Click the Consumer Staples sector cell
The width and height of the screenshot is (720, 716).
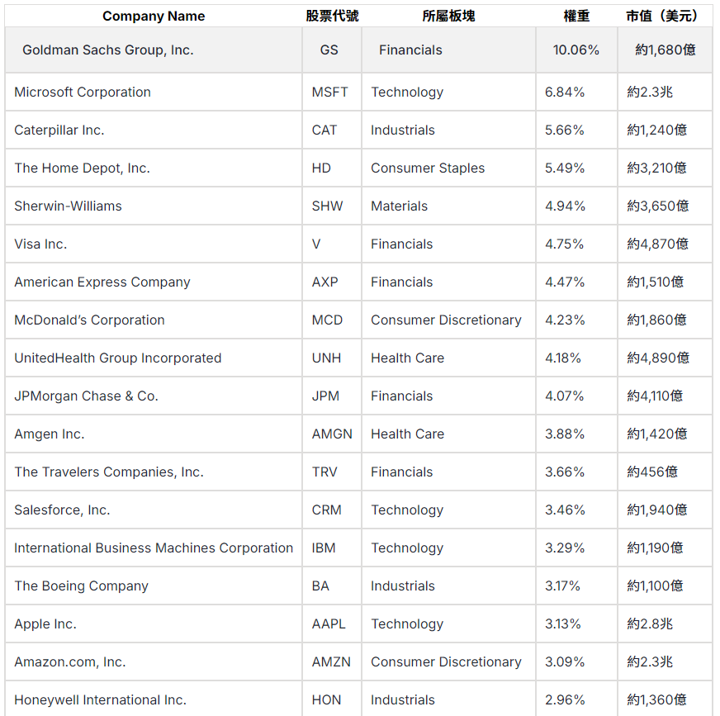pyautogui.click(x=428, y=168)
